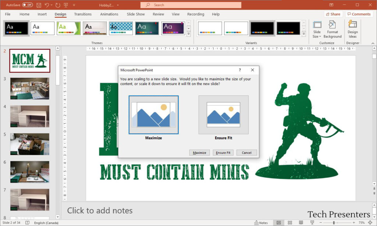
Task: Open Design Ideas from Designer group
Action: 352,30
